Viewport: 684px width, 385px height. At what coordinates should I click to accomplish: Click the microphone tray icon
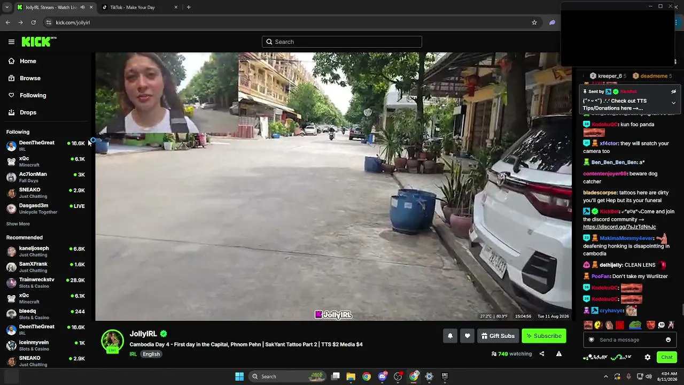pyautogui.click(x=628, y=376)
